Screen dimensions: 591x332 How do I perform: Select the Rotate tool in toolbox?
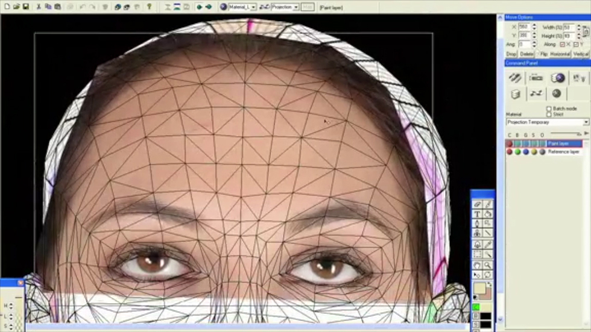pos(488,275)
